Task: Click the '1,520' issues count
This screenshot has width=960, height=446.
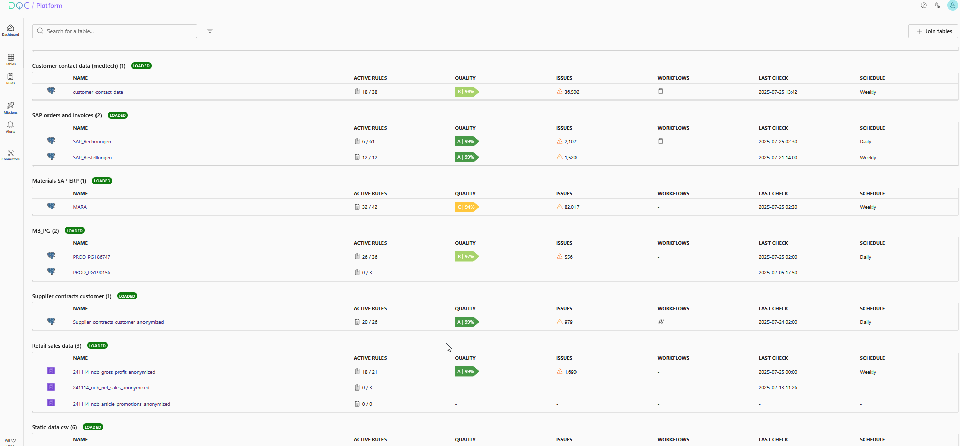Action: coord(570,158)
